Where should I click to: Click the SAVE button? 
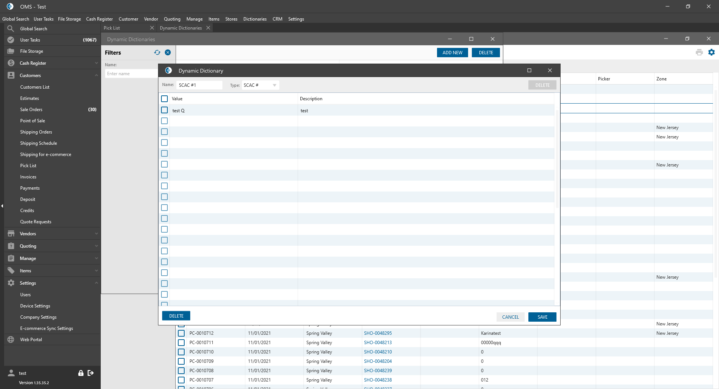542,317
